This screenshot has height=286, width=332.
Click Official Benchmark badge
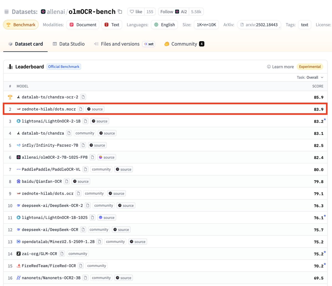tap(64, 67)
